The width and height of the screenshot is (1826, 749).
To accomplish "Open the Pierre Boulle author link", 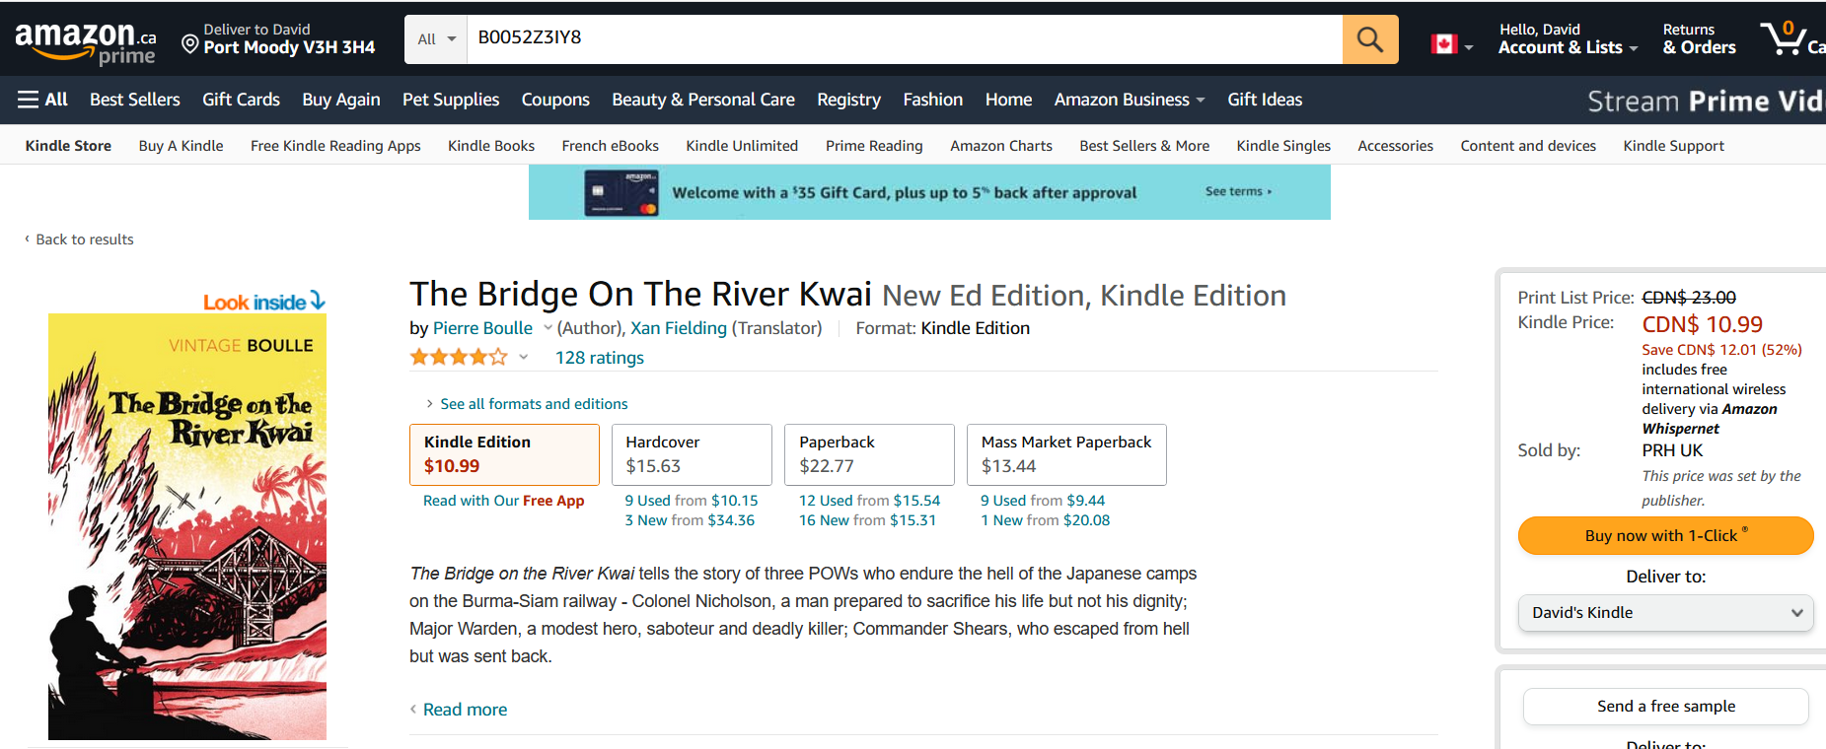I will [x=482, y=328].
